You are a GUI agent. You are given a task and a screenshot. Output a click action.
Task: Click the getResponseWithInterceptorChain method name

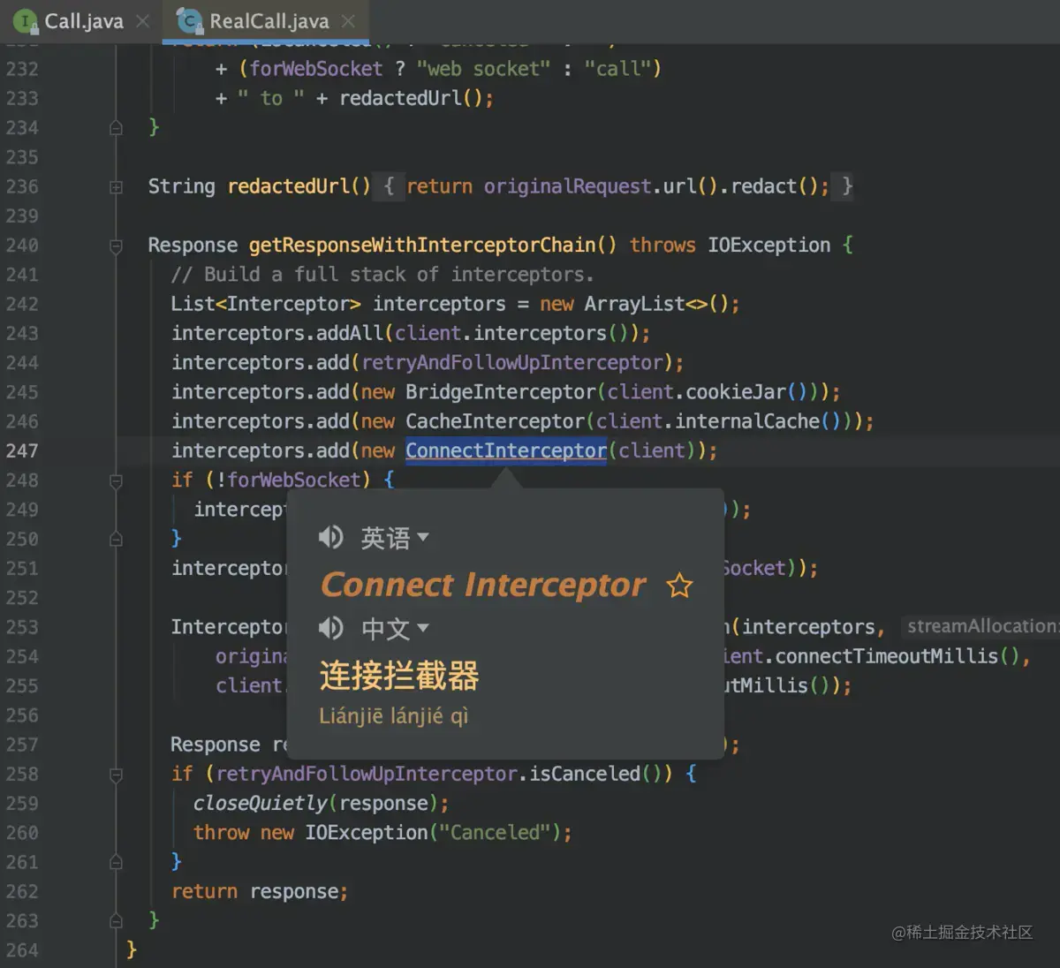click(422, 245)
